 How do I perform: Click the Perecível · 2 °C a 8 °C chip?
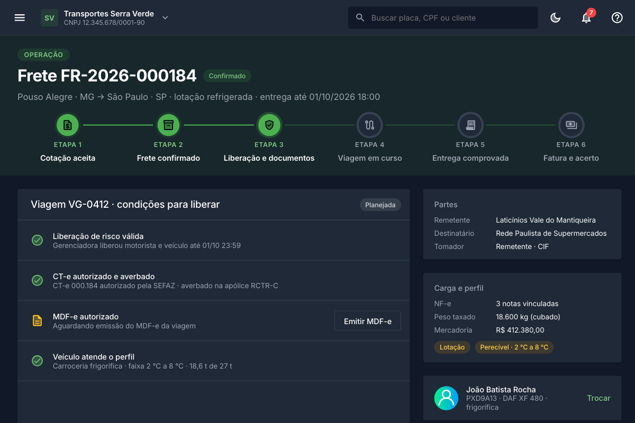pos(514,347)
